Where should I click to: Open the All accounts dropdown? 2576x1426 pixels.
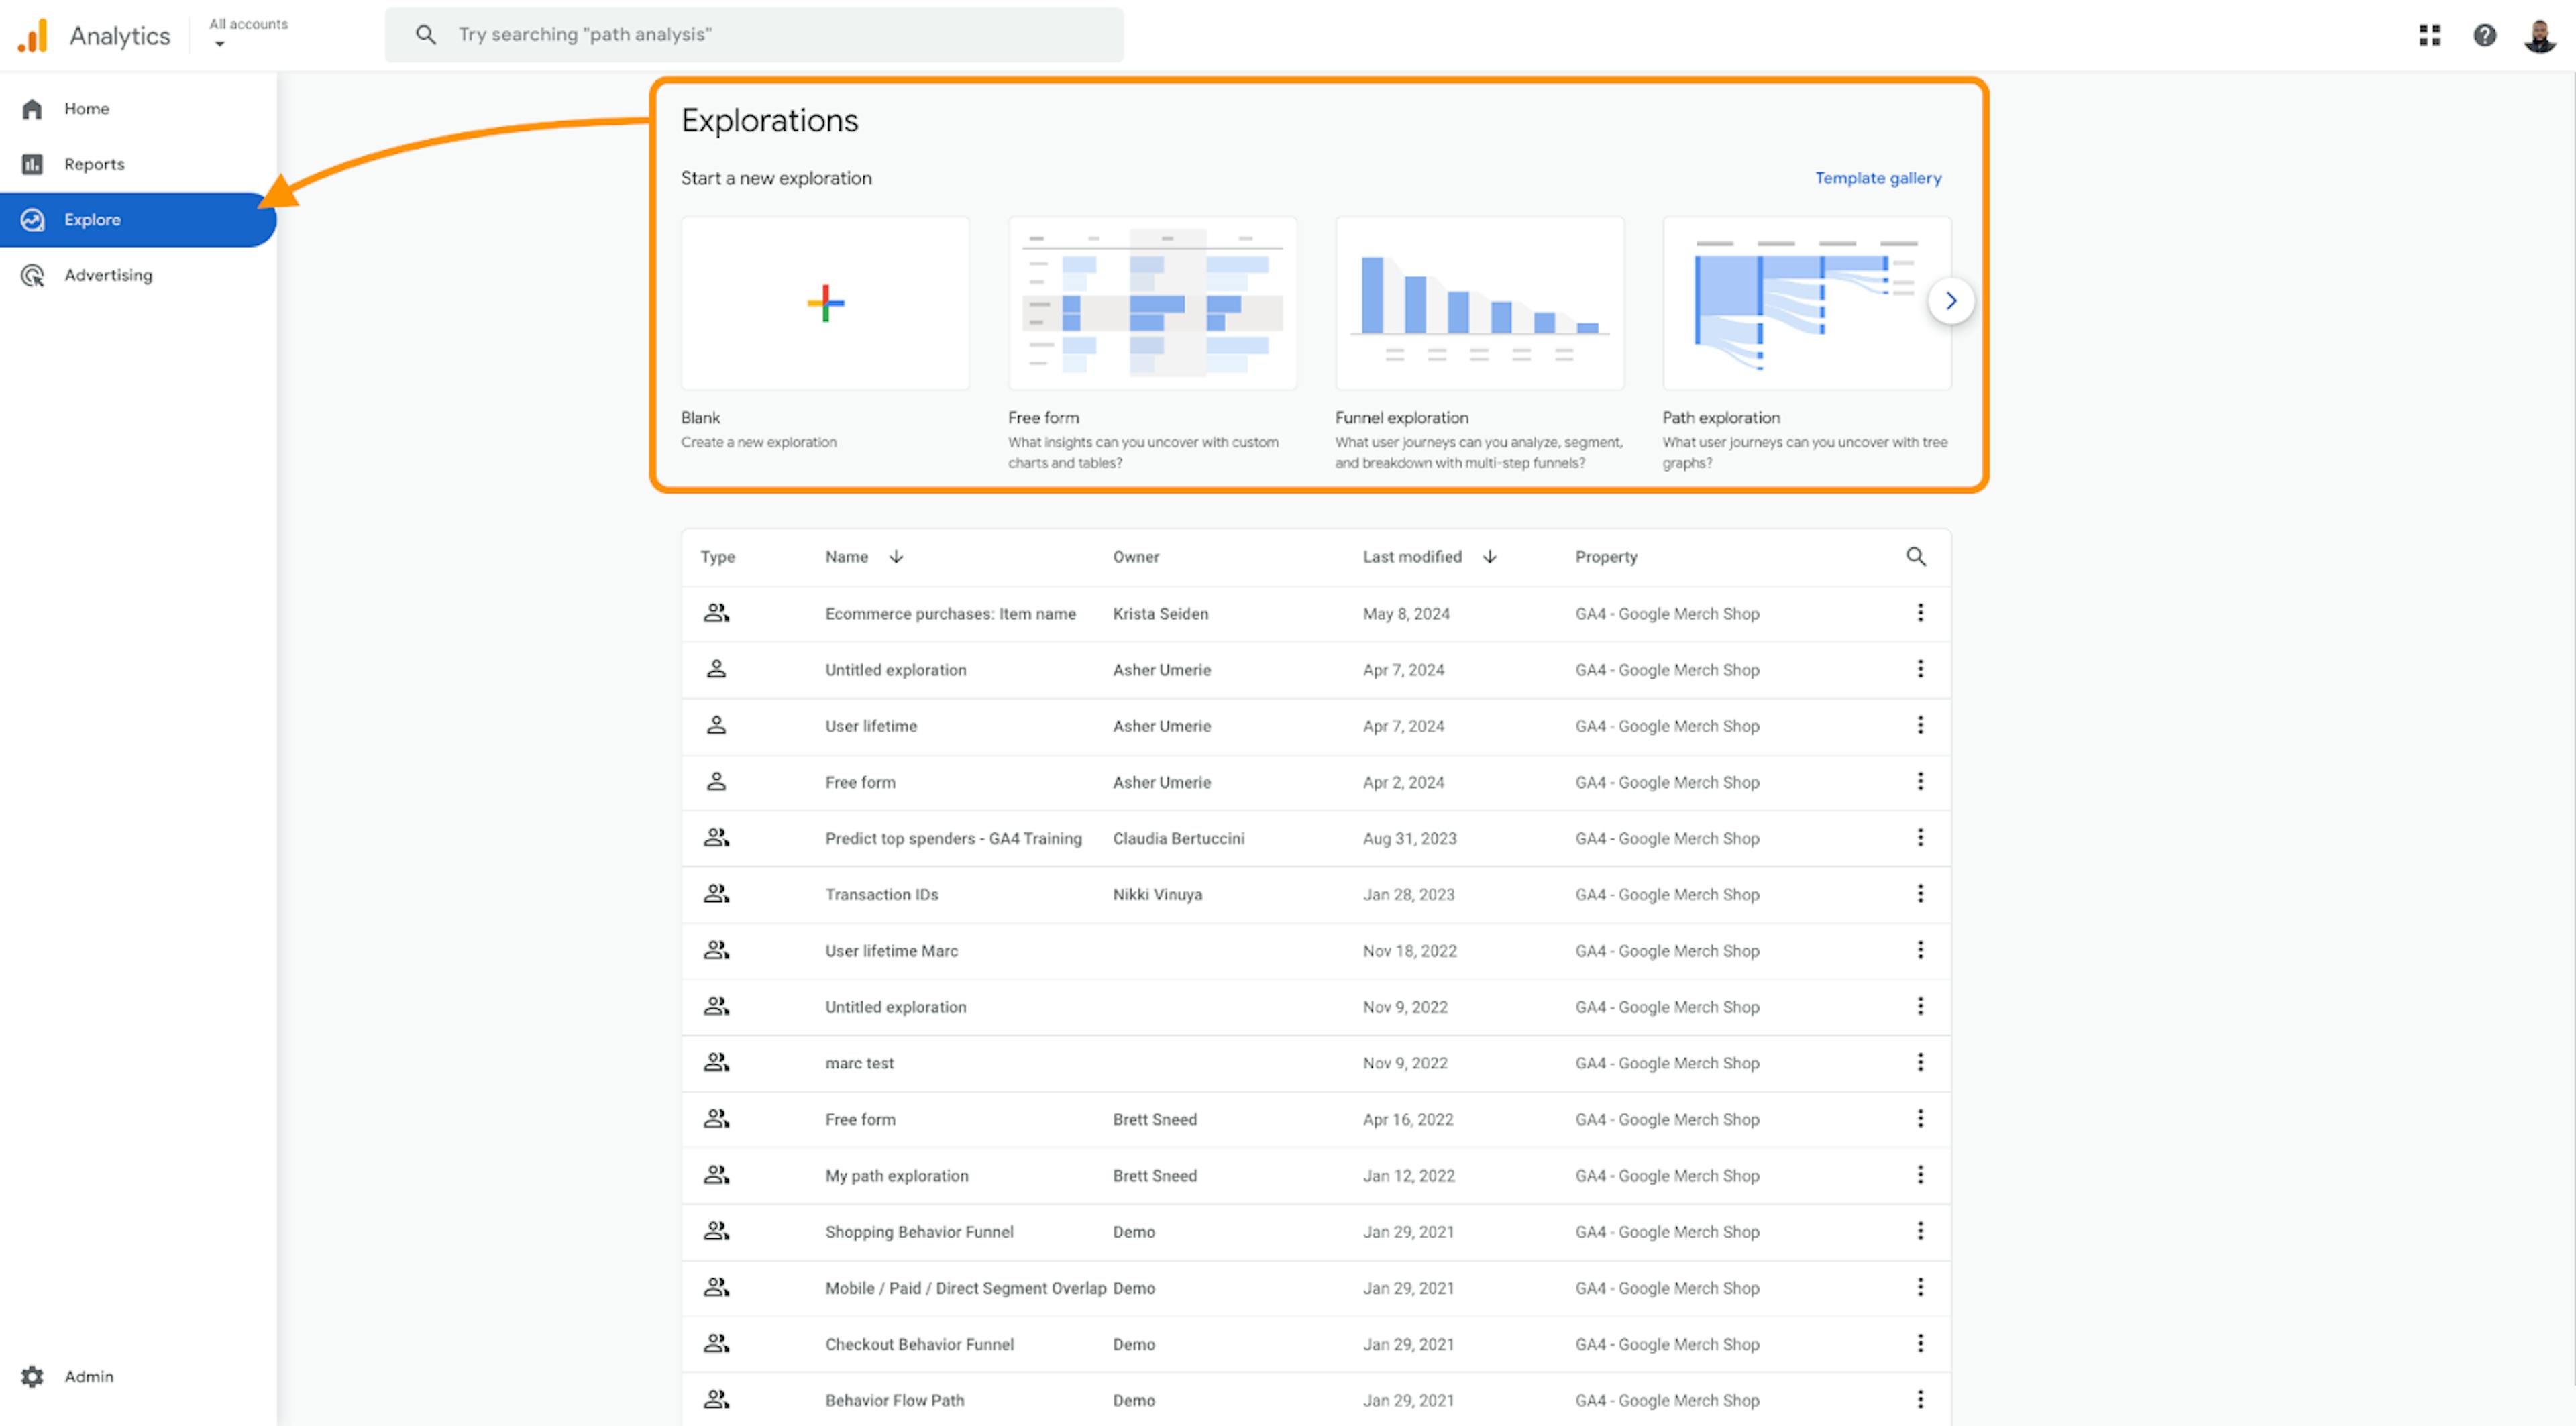pos(248,33)
